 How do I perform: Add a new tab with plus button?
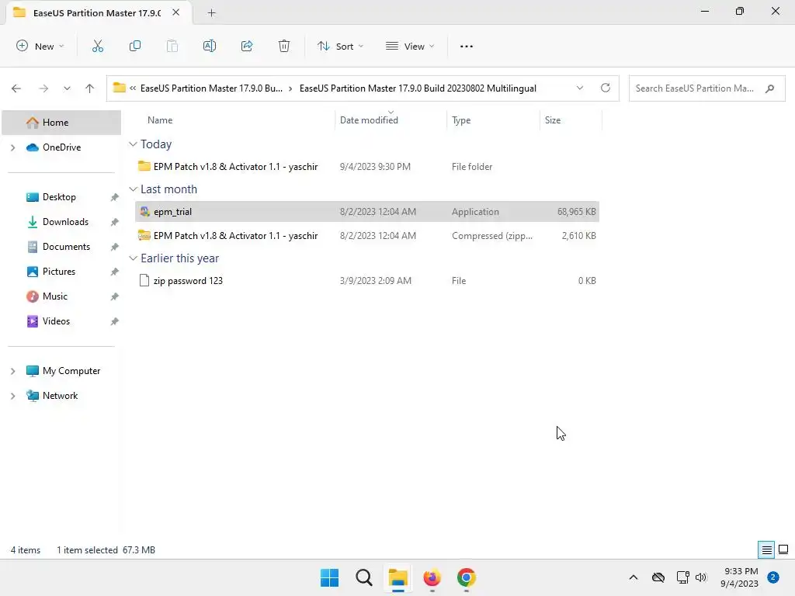tap(211, 13)
